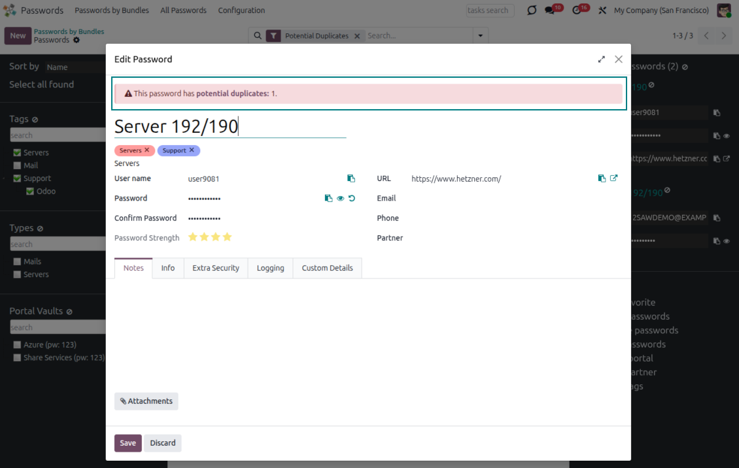Screen dimensions: 739x468
Task: Check the Mail tag checkbox
Action: click(x=18, y=166)
